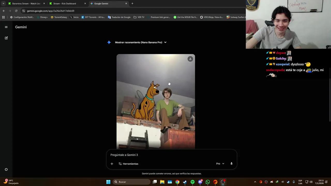
Task: Click the system tray microphone icon
Action: click(294, 182)
